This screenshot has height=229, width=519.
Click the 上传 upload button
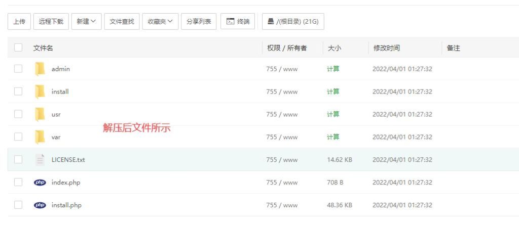[19, 21]
